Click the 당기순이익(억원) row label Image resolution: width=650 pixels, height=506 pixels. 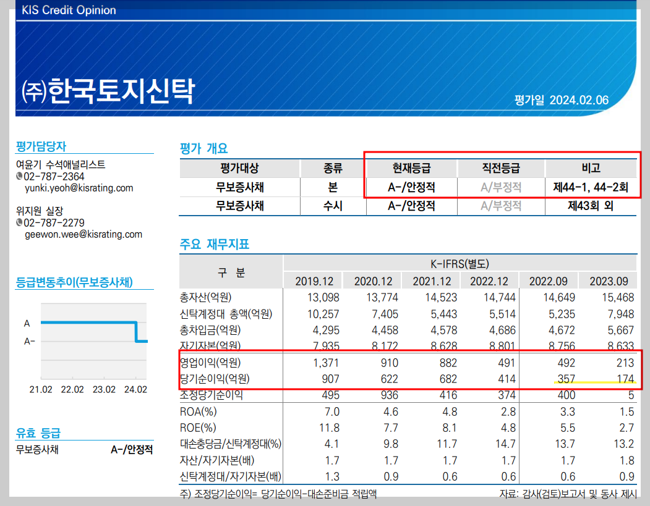pyautogui.click(x=215, y=379)
